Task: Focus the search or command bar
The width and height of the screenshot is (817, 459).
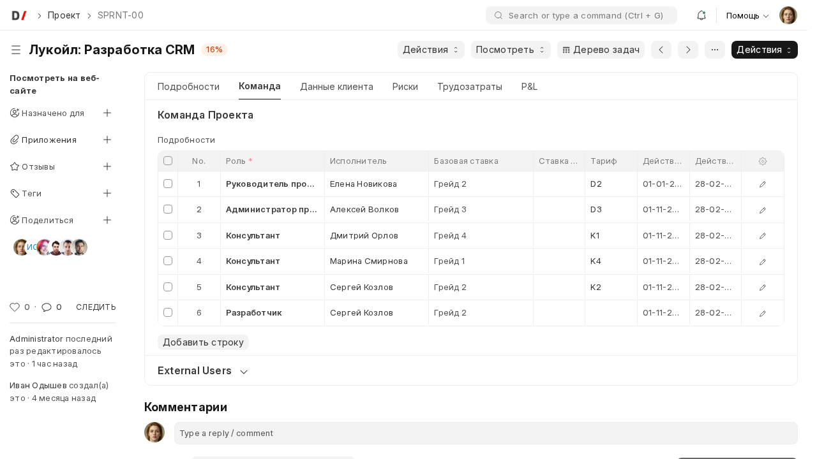Action: (581, 15)
